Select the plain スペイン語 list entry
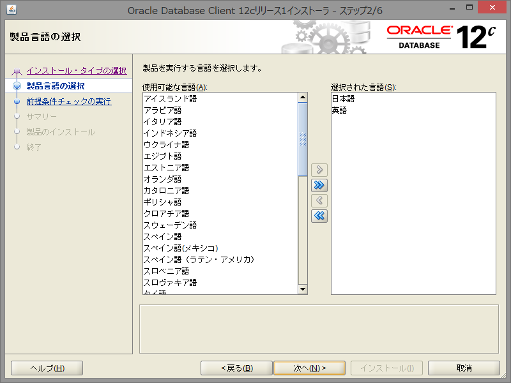The width and height of the screenshot is (511, 383). pyautogui.click(x=220, y=237)
